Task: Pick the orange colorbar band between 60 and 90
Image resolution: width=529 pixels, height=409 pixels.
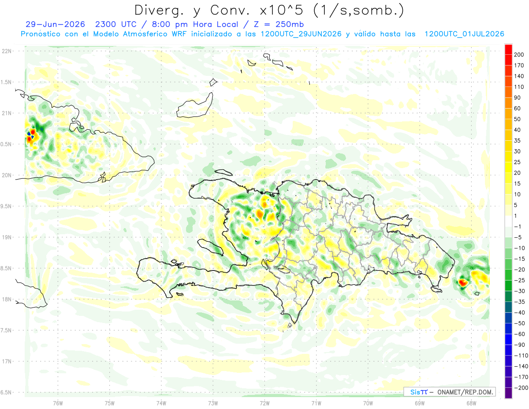Action: 508,103
